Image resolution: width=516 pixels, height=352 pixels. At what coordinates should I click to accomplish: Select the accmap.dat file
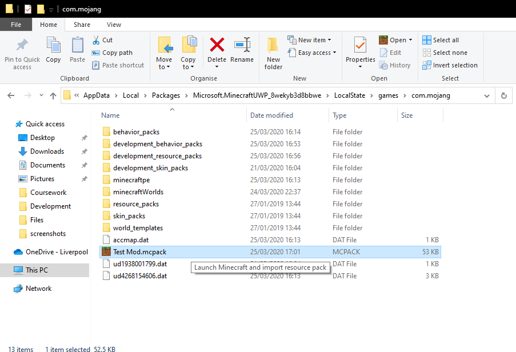pyautogui.click(x=131, y=240)
